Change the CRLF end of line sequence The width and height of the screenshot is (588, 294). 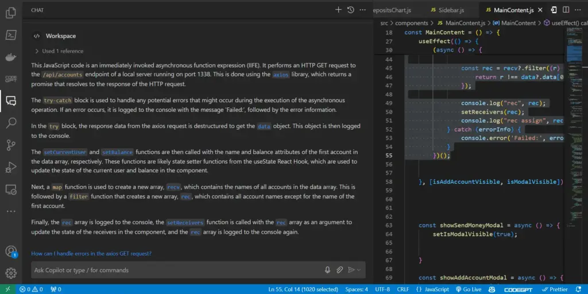click(x=403, y=289)
